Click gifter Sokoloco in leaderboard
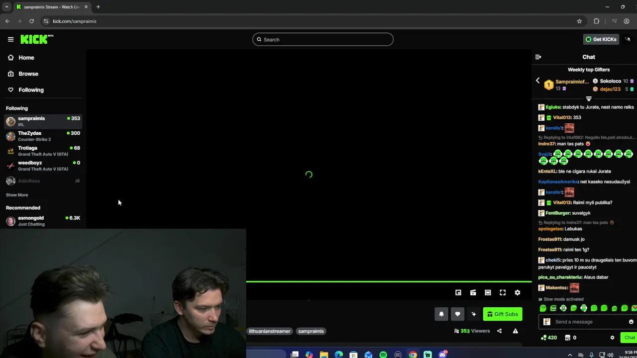 (610, 81)
